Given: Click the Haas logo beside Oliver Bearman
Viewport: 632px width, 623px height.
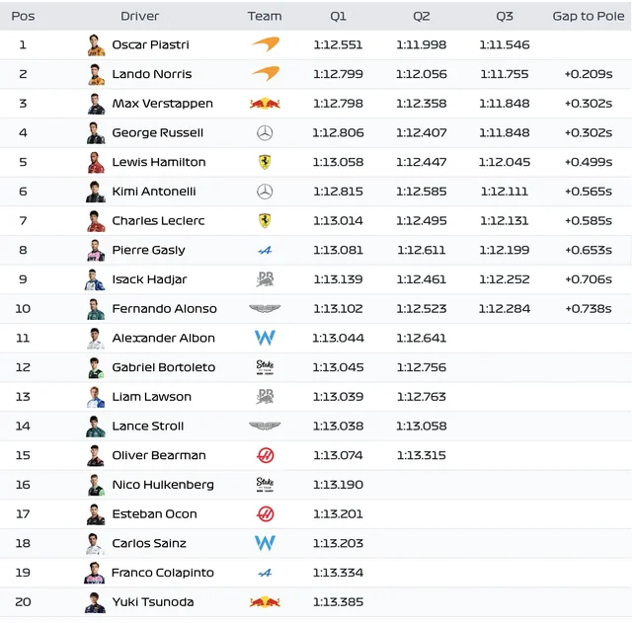Looking at the screenshot, I should (266, 455).
